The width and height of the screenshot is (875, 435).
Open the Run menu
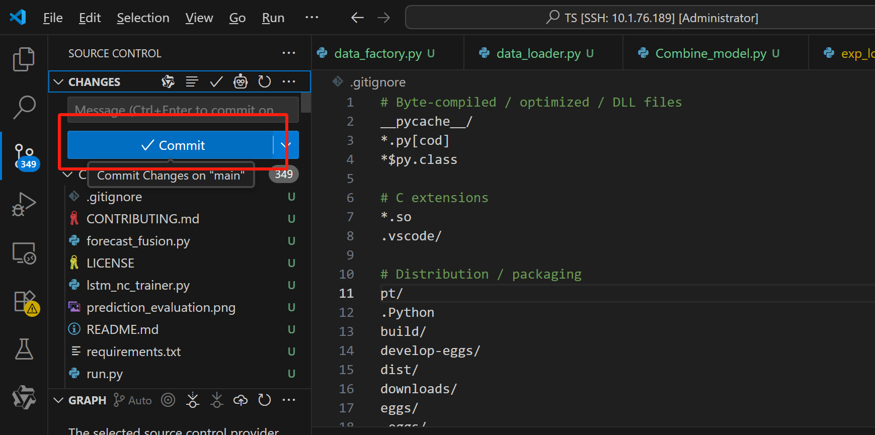click(x=273, y=18)
